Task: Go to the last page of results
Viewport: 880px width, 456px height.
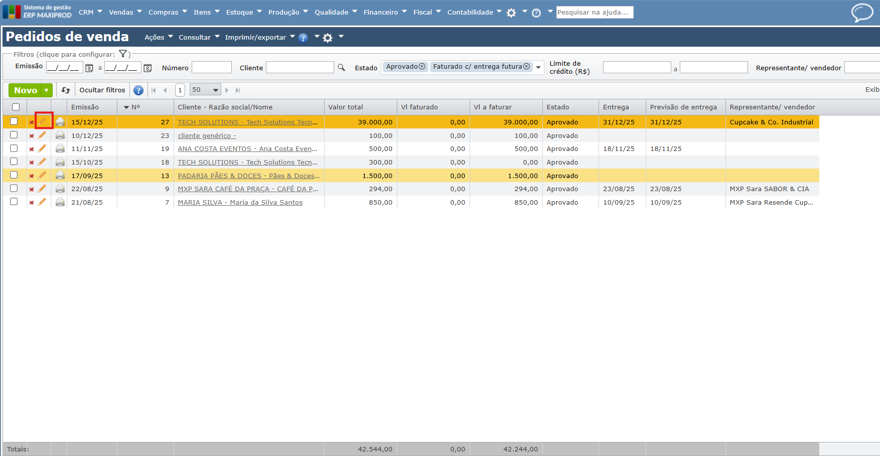Action: click(x=238, y=90)
